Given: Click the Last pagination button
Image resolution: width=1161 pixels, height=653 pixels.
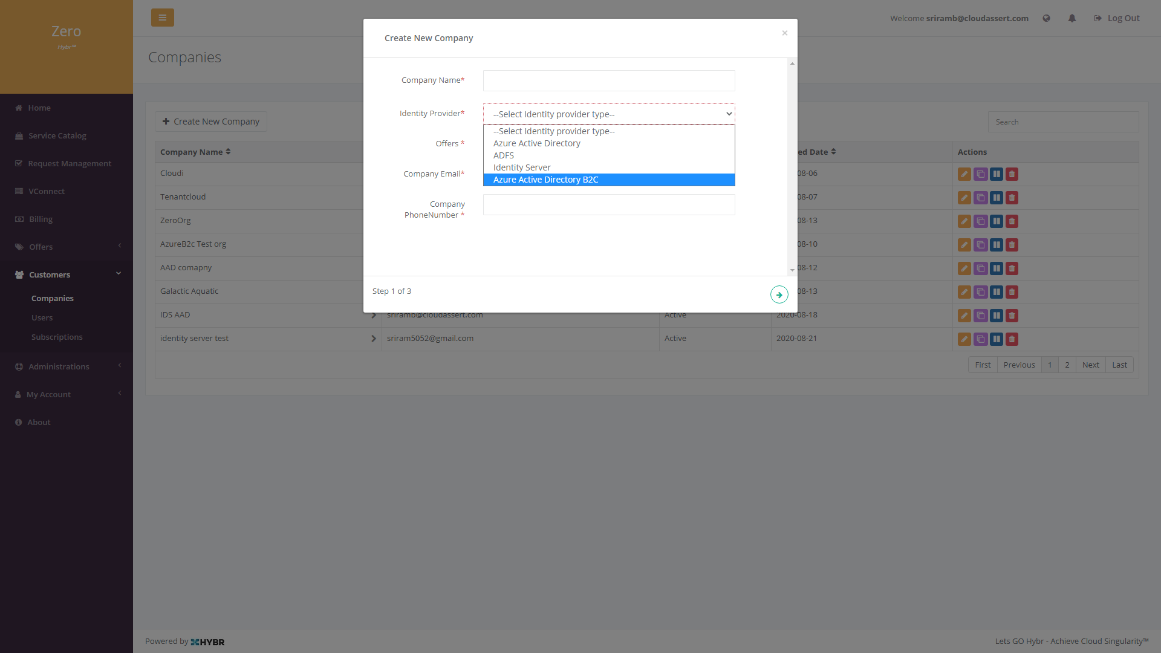Looking at the screenshot, I should coord(1119,365).
